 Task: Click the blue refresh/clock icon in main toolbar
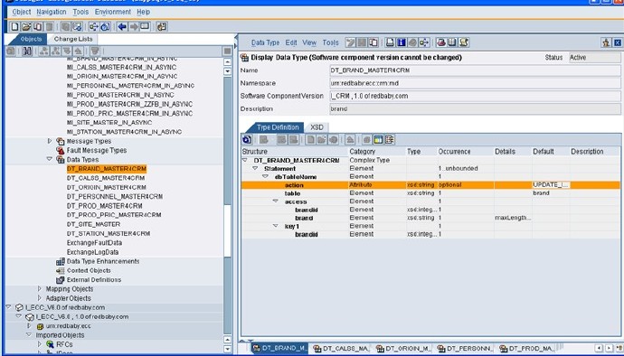click(105, 26)
